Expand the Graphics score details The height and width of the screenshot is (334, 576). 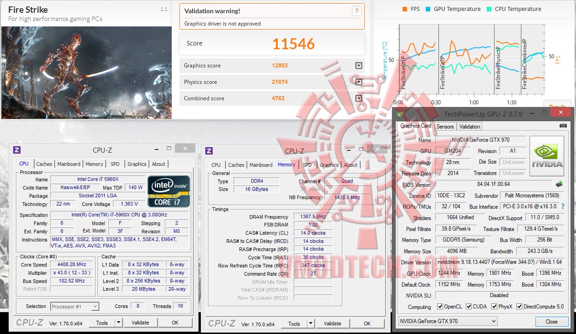click(x=359, y=66)
